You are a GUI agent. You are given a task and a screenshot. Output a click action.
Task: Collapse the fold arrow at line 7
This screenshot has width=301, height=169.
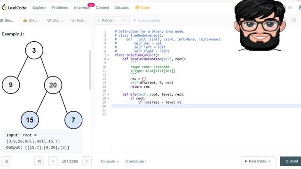point(108,55)
